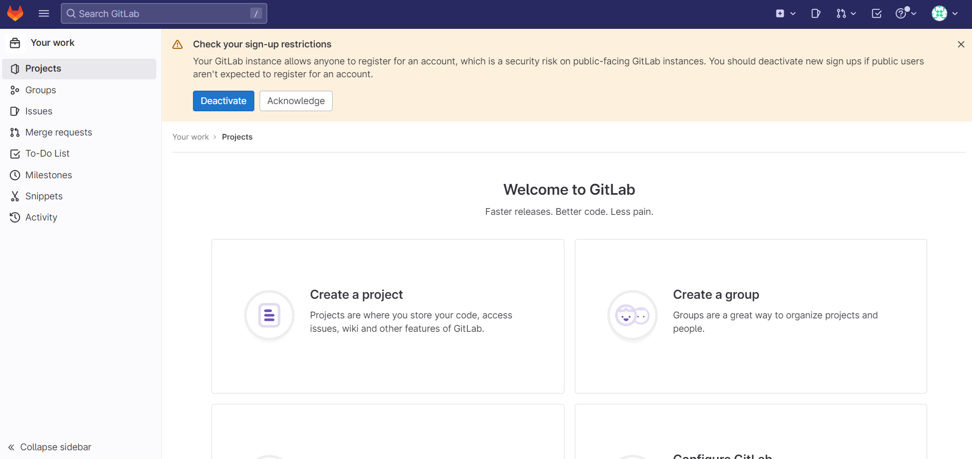The height and width of the screenshot is (459, 972).
Task: Click the Check your sign-up restrictions heading
Action: (262, 44)
